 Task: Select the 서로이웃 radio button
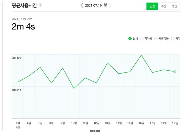pos(156,38)
